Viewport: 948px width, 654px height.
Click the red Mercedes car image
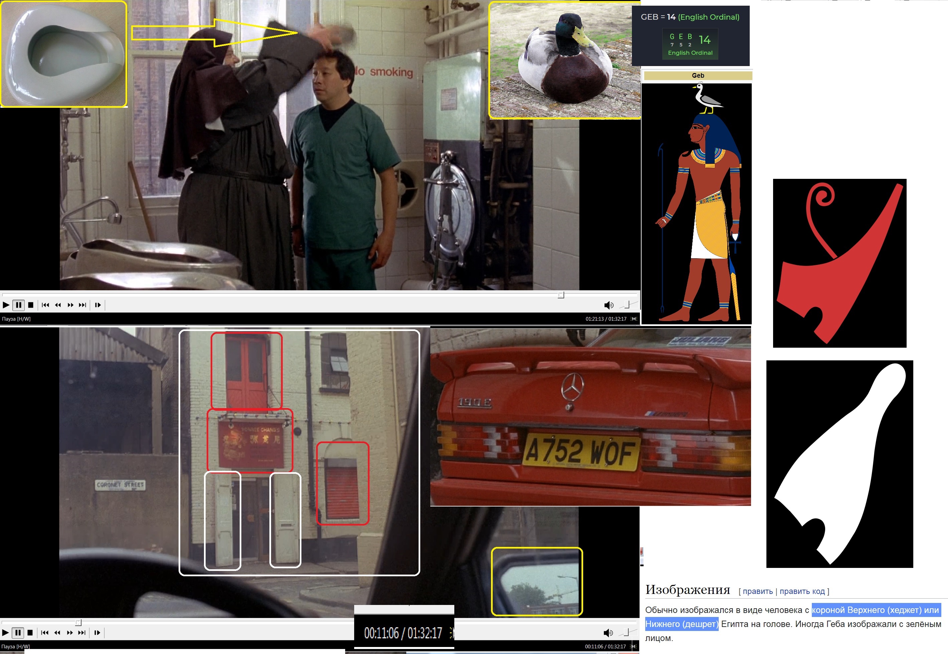[x=590, y=417]
